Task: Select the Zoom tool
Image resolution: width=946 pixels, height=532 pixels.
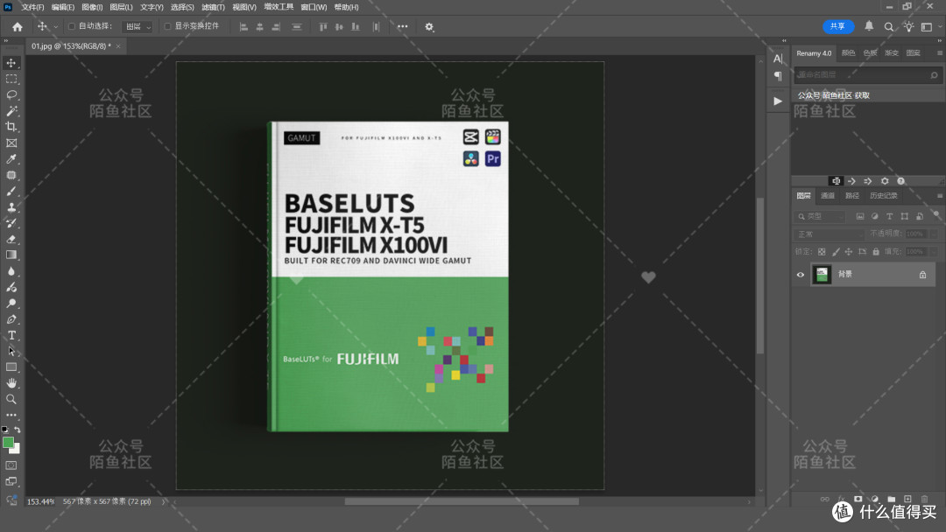Action: tap(11, 399)
